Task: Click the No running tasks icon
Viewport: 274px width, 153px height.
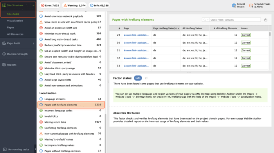Action: coord(5,149)
